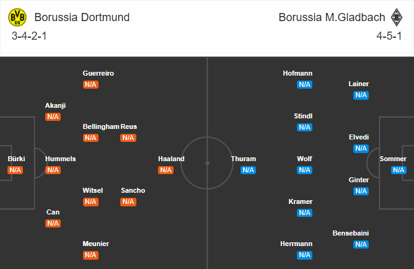Open the Borussia M.Gladbach team name
This screenshot has height=269, width=414.
332,17
